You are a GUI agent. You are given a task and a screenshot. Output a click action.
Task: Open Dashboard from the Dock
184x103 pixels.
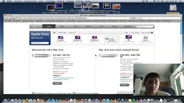(9, 100)
